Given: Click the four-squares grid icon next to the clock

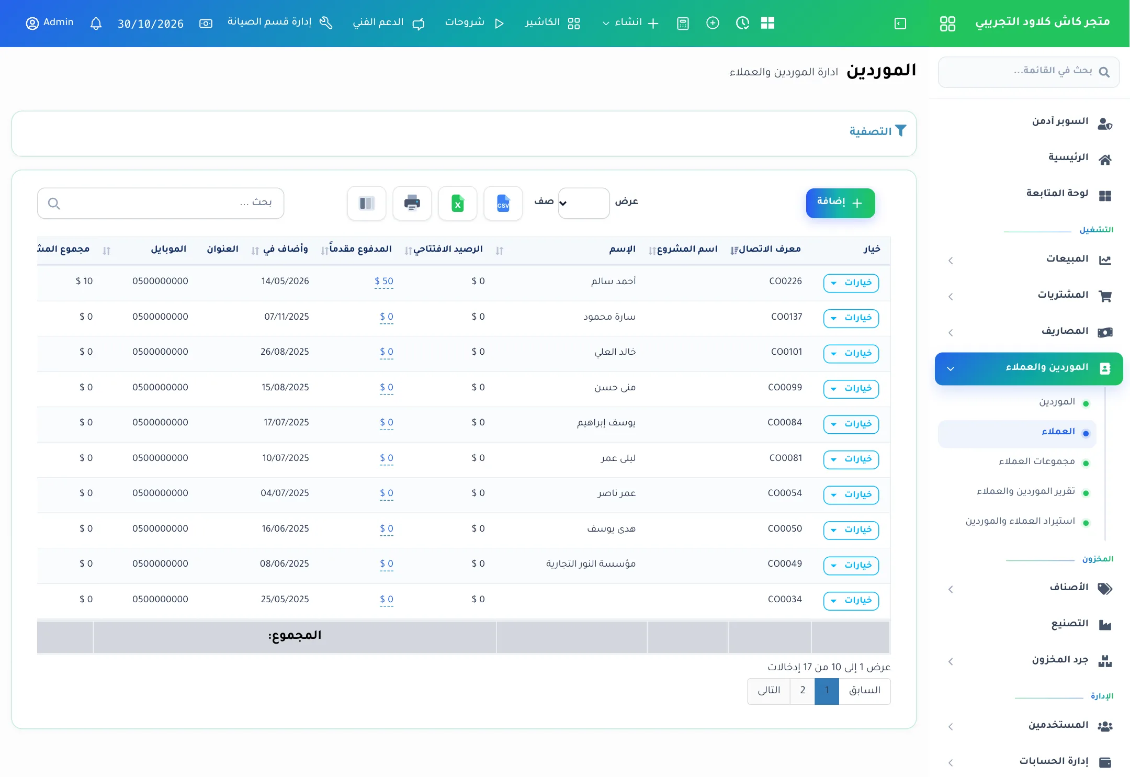Looking at the screenshot, I should pyautogui.click(x=767, y=23).
